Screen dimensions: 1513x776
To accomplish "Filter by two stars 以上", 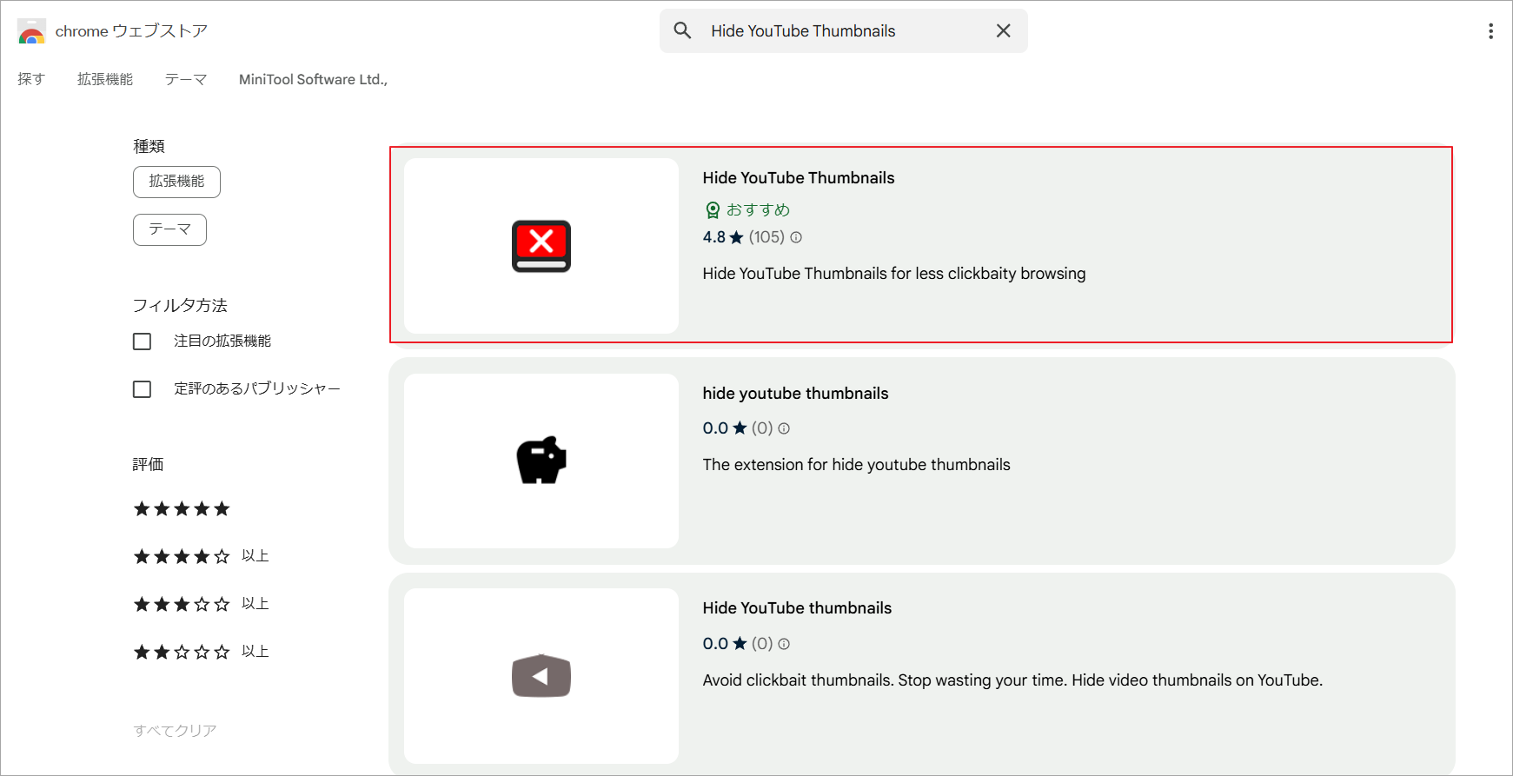I will [x=201, y=652].
